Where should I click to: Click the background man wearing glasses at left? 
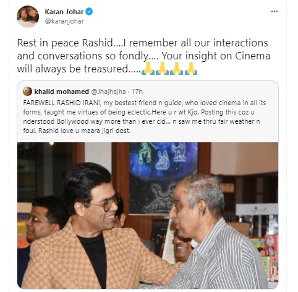click(42, 218)
